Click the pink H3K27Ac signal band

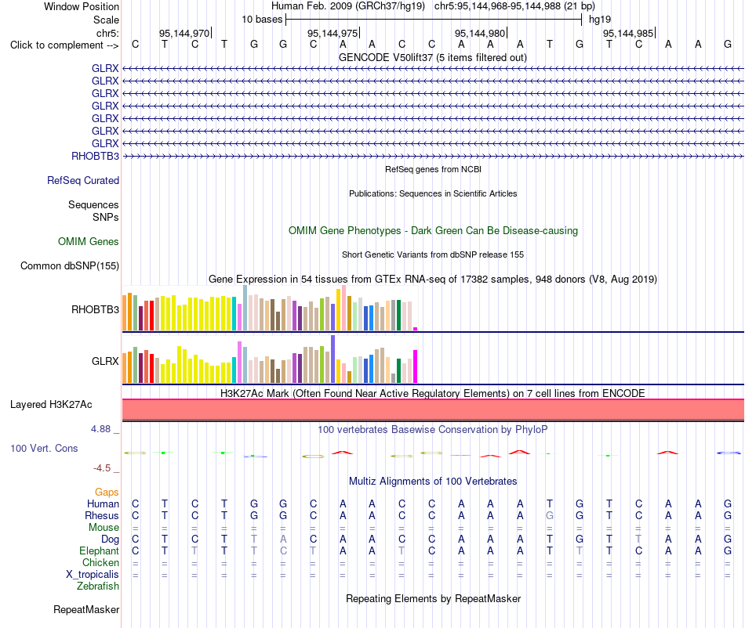point(433,410)
